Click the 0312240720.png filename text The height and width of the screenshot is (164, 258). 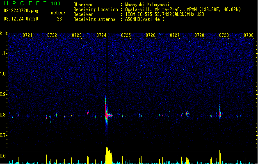click(21, 11)
